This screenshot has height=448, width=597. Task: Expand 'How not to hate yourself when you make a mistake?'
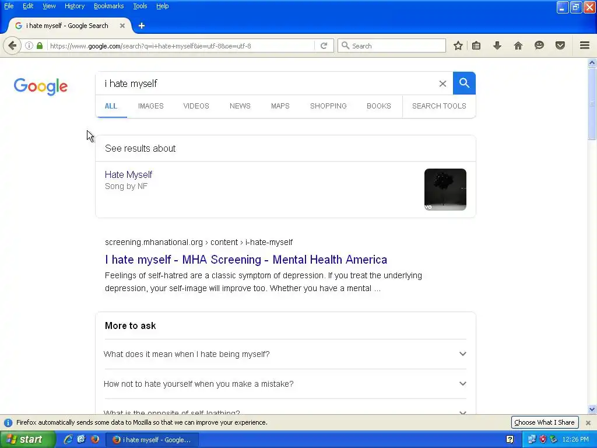[x=285, y=384]
